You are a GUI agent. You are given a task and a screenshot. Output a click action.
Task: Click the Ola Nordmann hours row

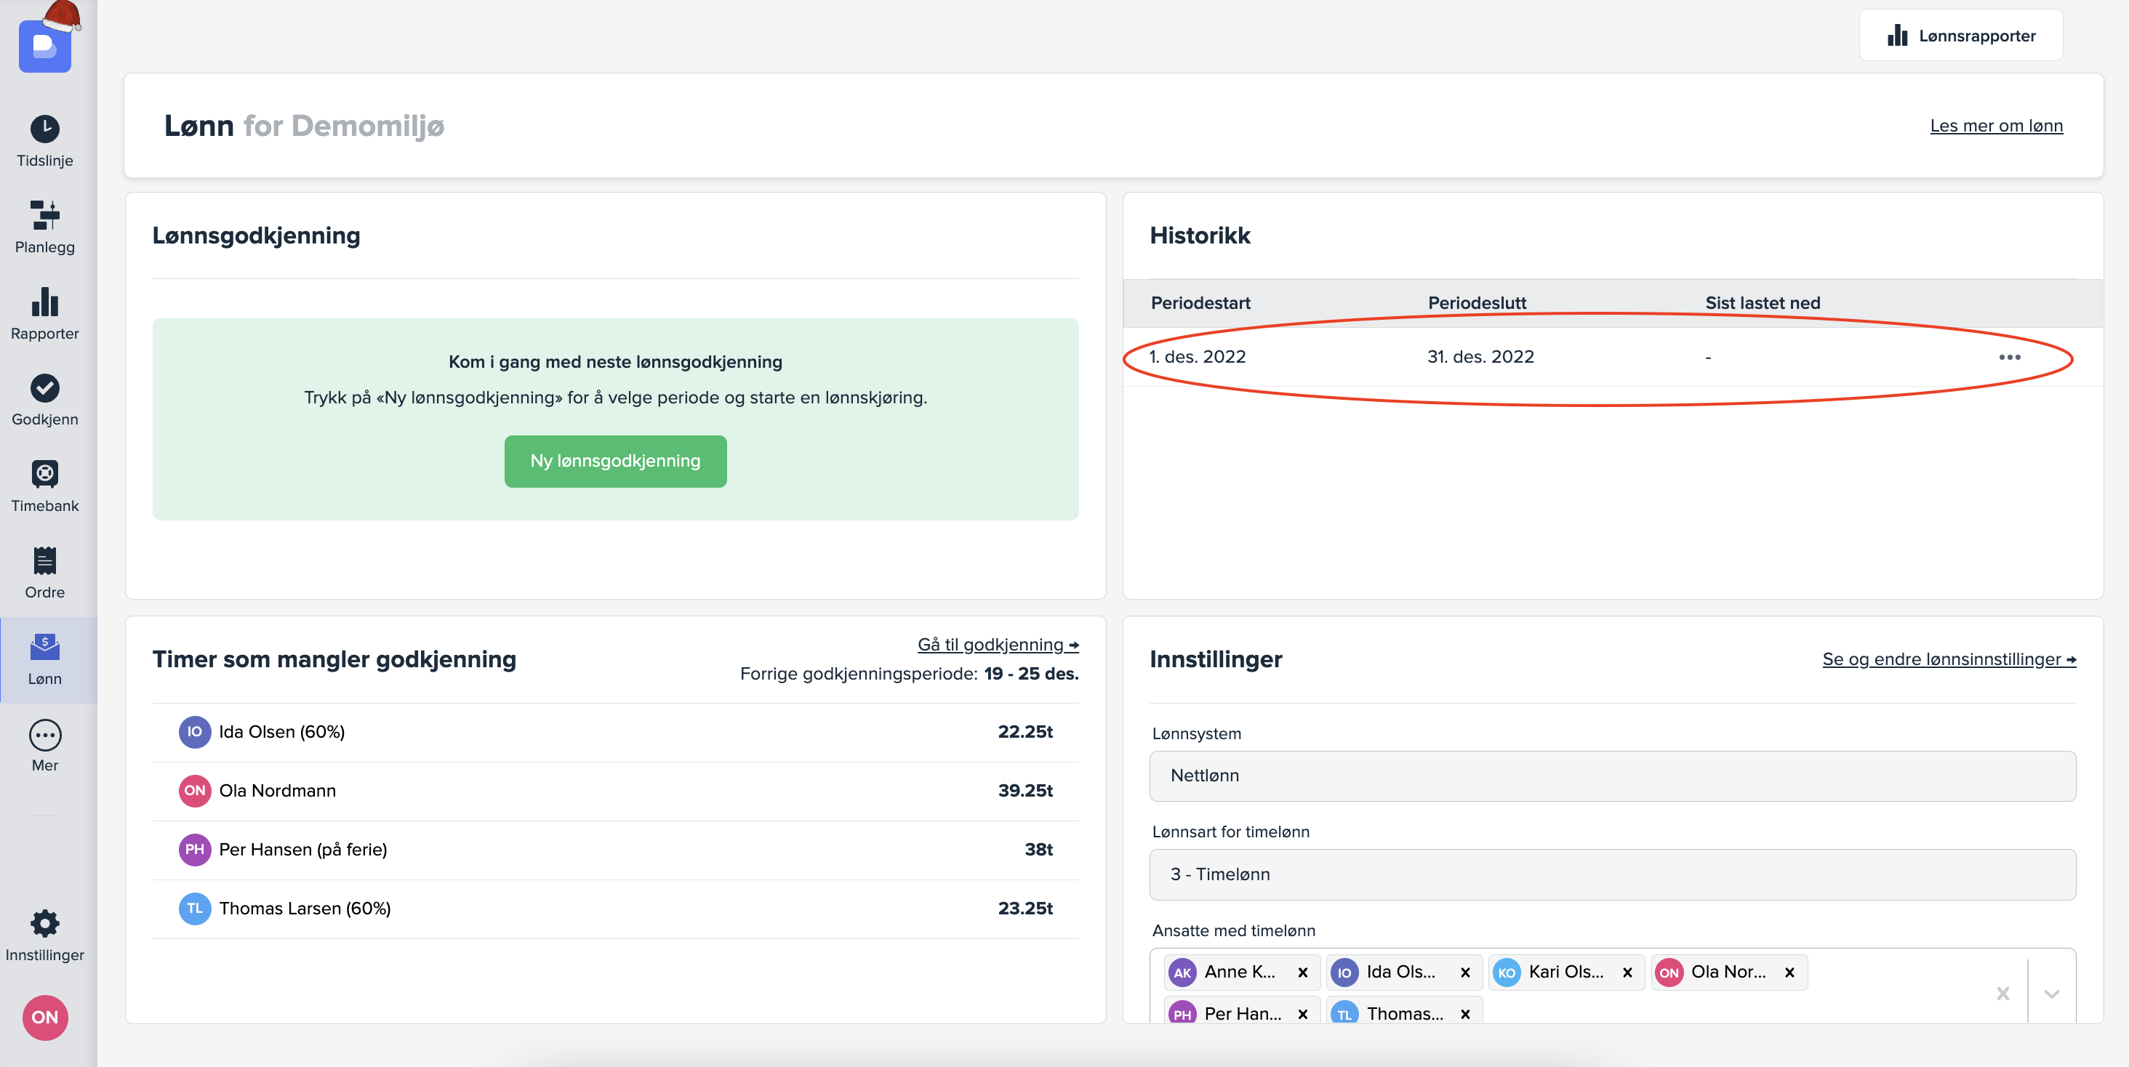[615, 790]
